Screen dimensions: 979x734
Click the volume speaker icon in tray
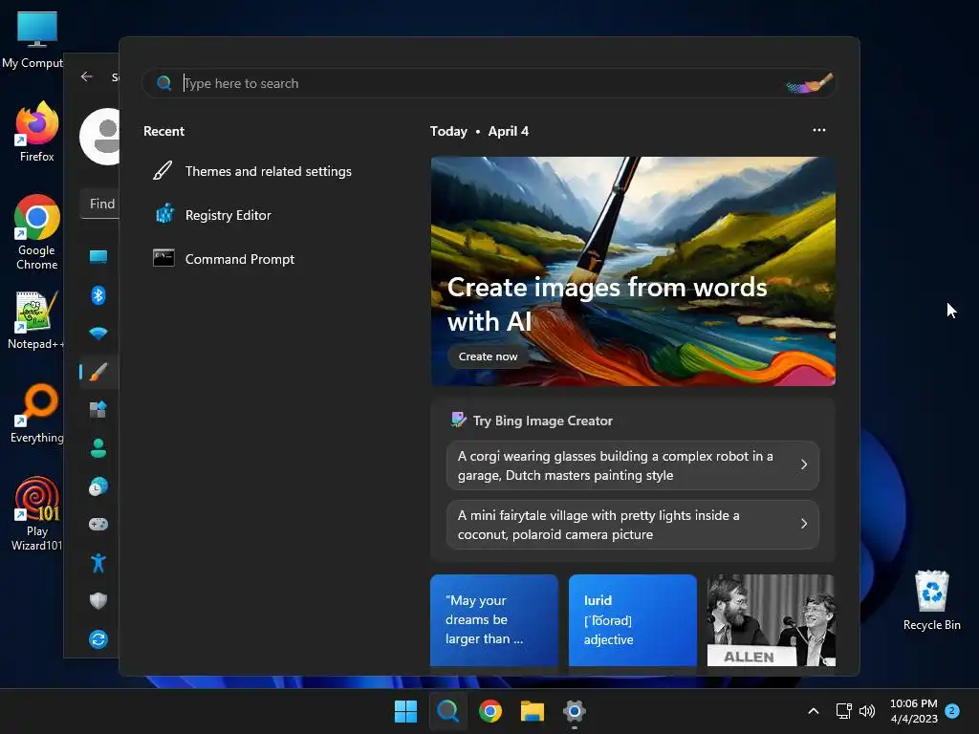(x=867, y=711)
